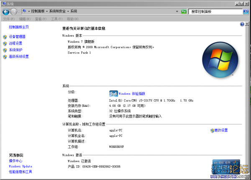Image resolution: width=251 pixels, height=180 pixels.
Task: Click the blue help question mark icon
Action: click(x=242, y=24)
